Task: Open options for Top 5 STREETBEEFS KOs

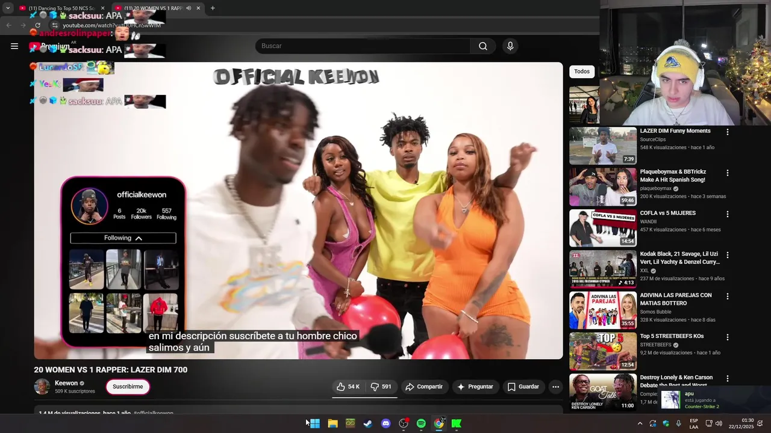Action: click(728, 337)
